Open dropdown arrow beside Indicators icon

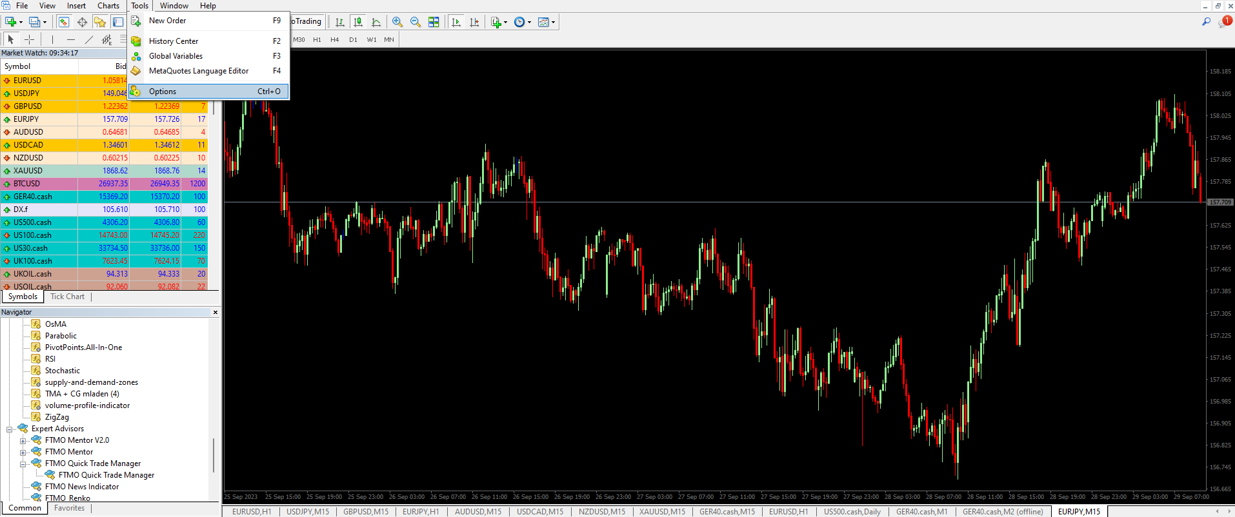coord(505,22)
